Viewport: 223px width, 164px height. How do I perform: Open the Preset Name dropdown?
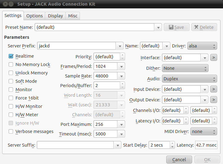[x=158, y=27]
